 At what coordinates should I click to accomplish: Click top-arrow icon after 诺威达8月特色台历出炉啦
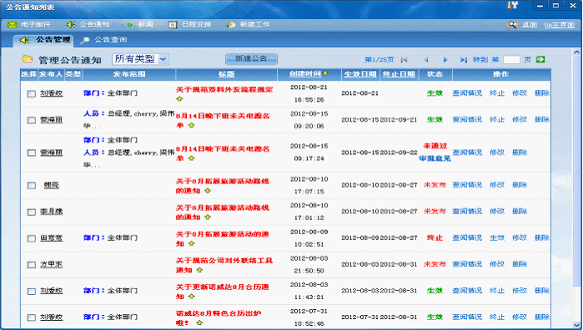tap(199, 322)
